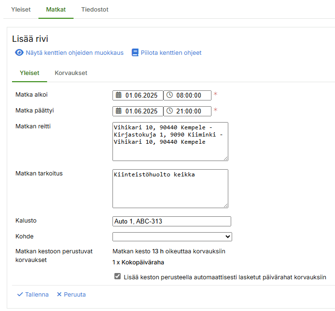This screenshot has width=335, height=311.
Task: Open calendar icon for Matka päättyi date
Action: point(119,111)
